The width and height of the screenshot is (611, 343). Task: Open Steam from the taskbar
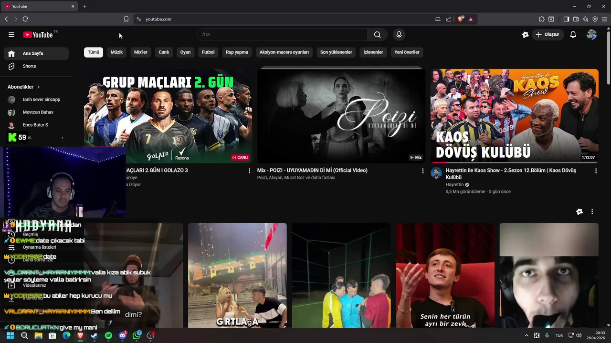95,335
